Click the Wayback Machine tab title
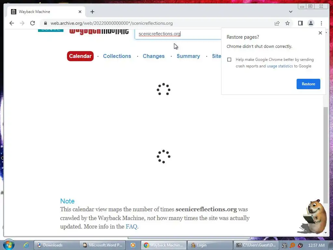Image resolution: width=333 pixels, height=250 pixels. 34,12
